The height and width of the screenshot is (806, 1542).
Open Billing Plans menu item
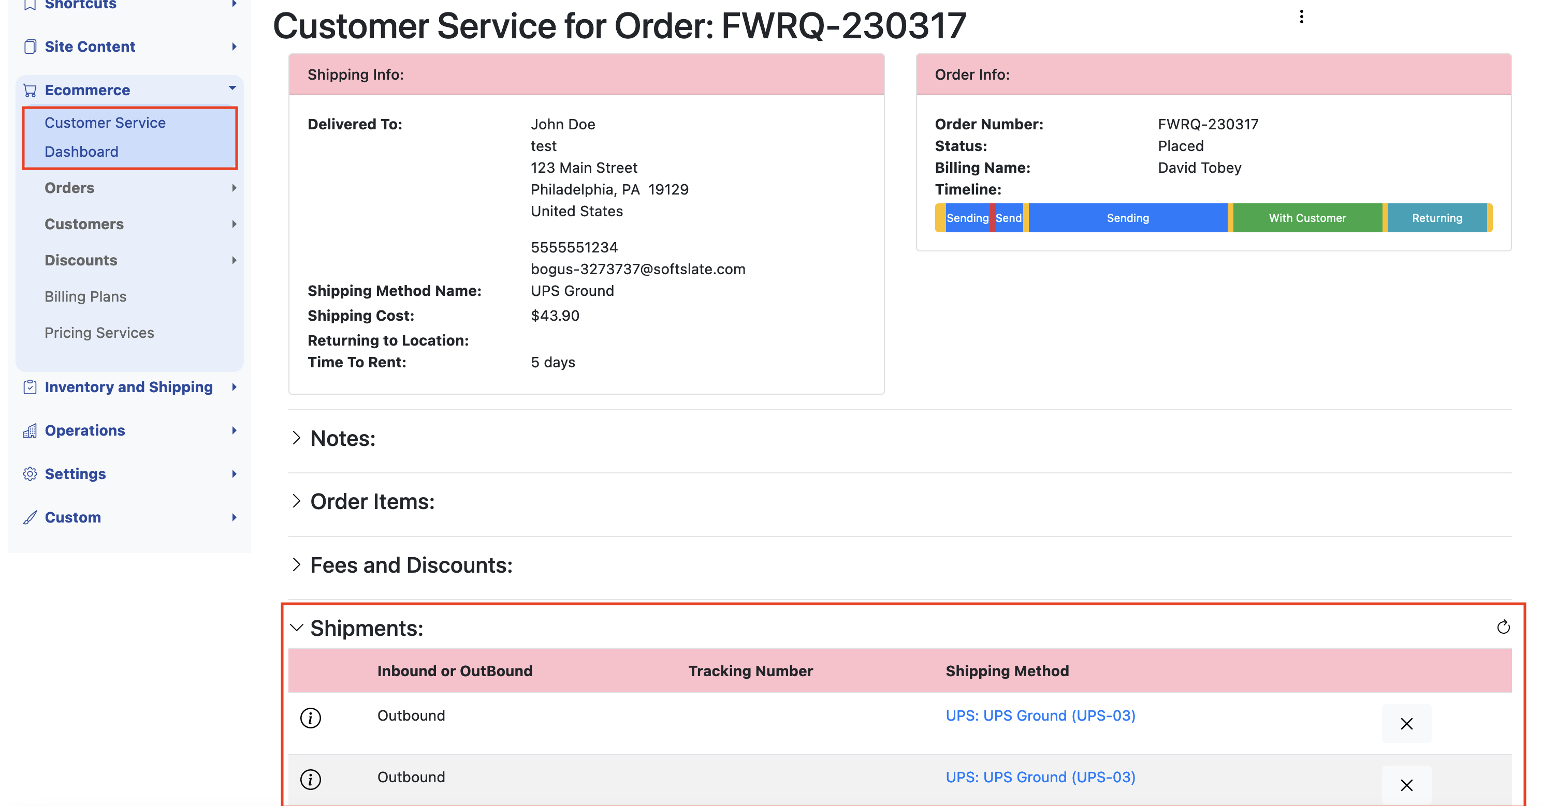(85, 296)
